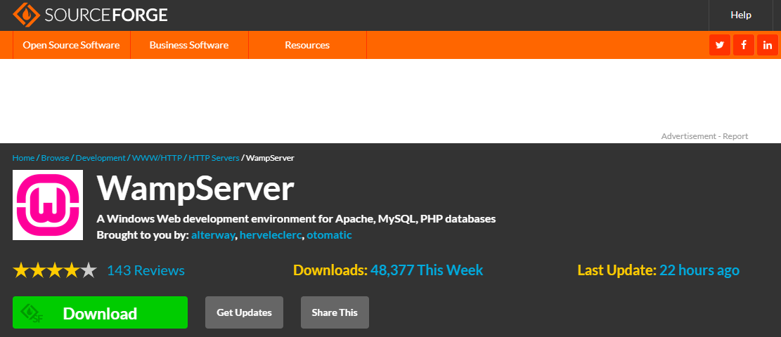Click the WampServer breadcrumb text

(270, 158)
